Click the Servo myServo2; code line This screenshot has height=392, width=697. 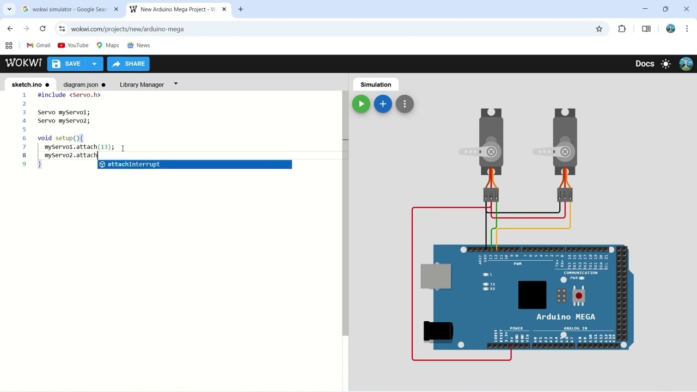(64, 121)
